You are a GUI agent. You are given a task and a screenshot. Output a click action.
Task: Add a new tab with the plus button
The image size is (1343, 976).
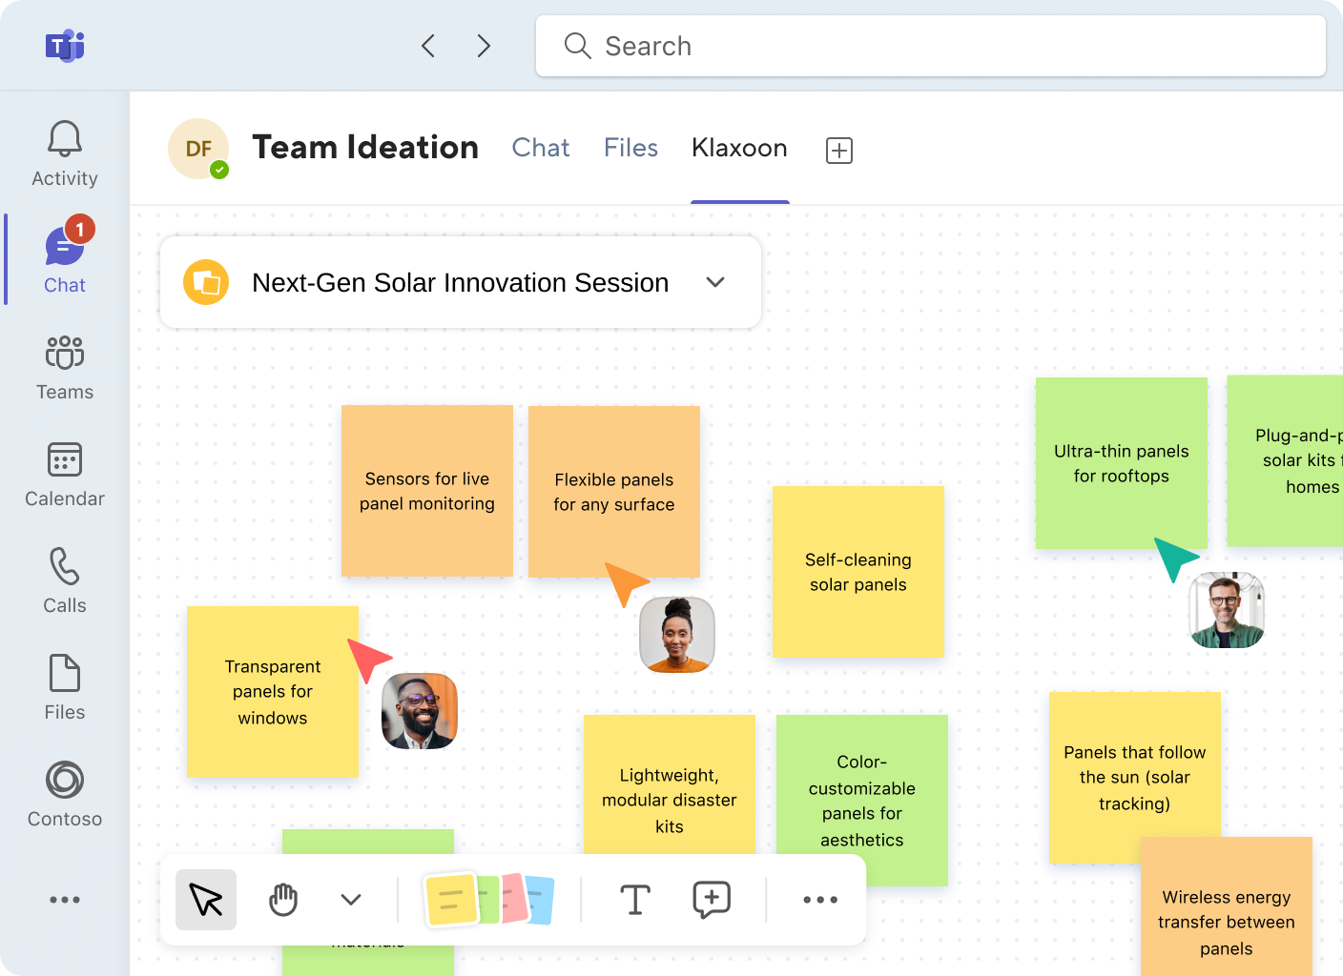837,150
